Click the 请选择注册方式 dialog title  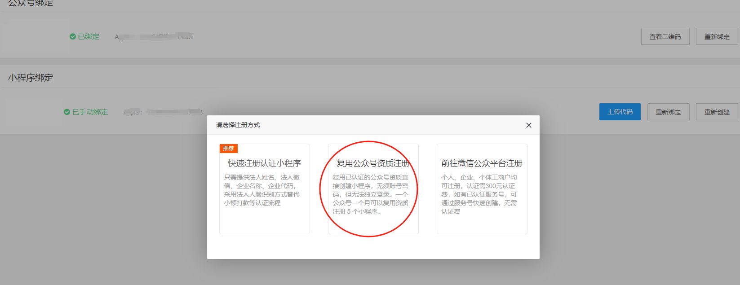pos(238,125)
